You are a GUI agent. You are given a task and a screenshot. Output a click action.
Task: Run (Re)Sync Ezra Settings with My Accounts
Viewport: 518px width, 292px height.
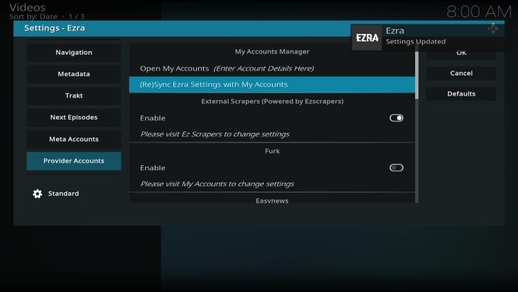pyautogui.click(x=272, y=84)
